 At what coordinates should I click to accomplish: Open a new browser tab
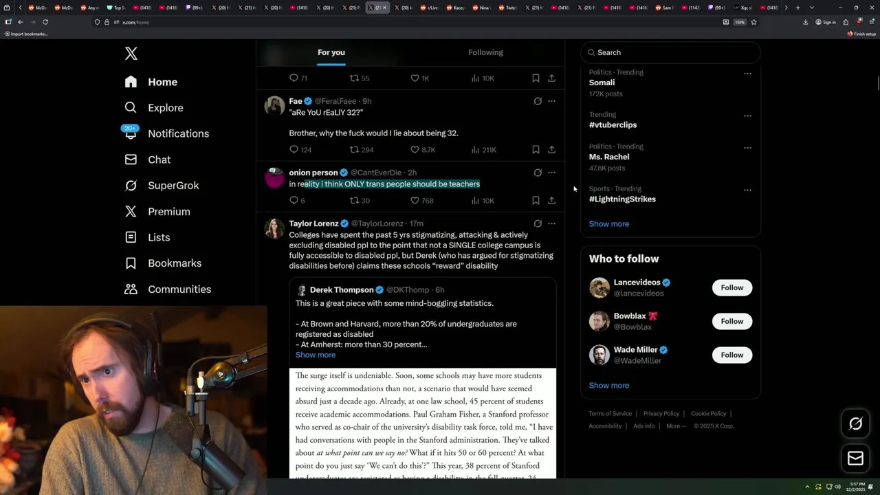[x=797, y=8]
